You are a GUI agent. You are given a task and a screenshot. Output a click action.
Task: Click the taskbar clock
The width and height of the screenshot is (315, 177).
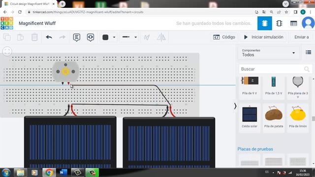(x=303, y=173)
